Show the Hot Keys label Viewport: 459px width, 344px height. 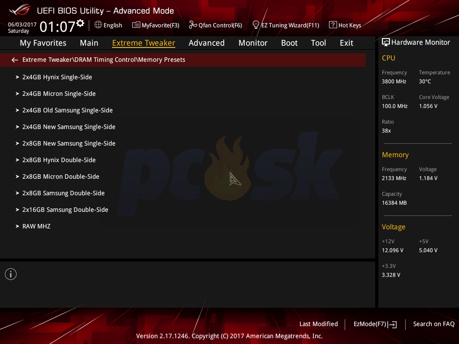pyautogui.click(x=350, y=25)
